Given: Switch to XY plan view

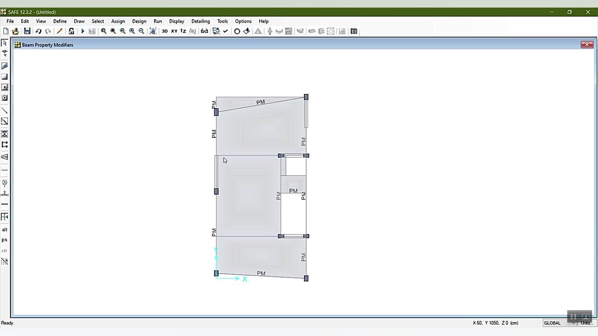Looking at the screenshot, I should click(174, 31).
